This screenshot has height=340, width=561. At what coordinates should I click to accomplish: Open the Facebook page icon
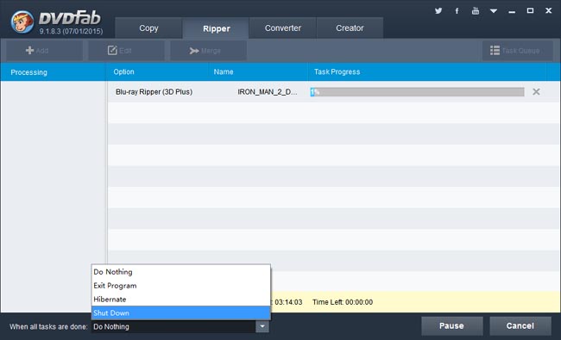point(457,10)
